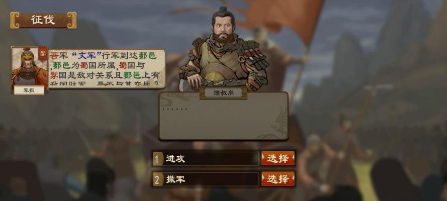This screenshot has width=447, height=201.
Task: Click the right scroll ornament of the 征伐 banner
Action: [x=72, y=20]
